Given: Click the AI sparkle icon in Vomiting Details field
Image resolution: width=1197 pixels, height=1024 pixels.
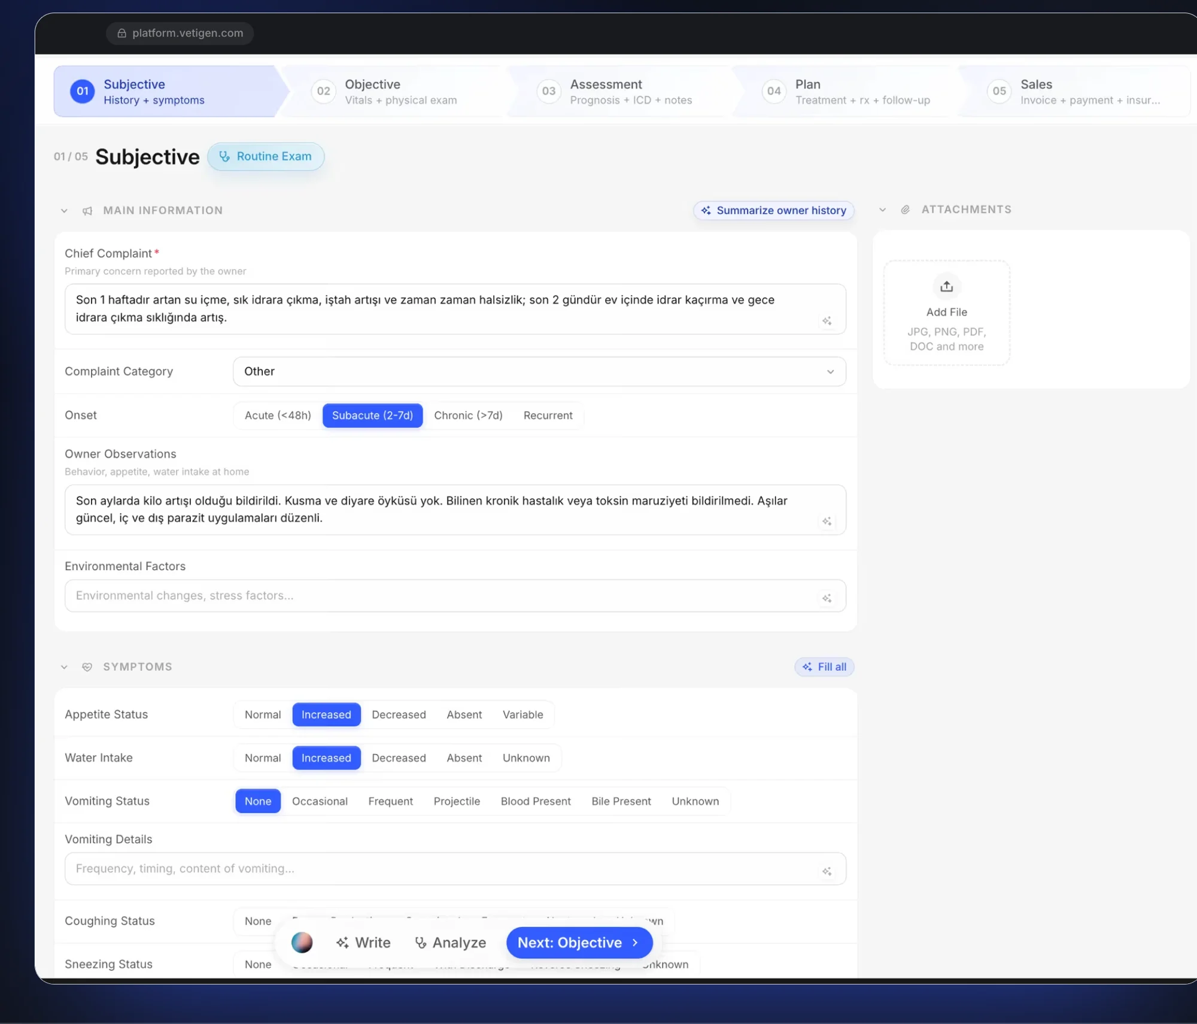Looking at the screenshot, I should point(827,871).
